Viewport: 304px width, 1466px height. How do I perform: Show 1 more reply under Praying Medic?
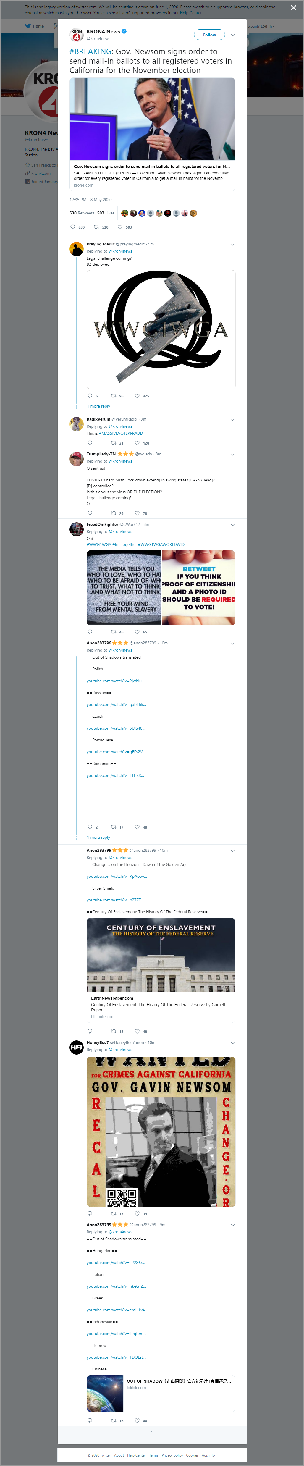pyautogui.click(x=98, y=406)
